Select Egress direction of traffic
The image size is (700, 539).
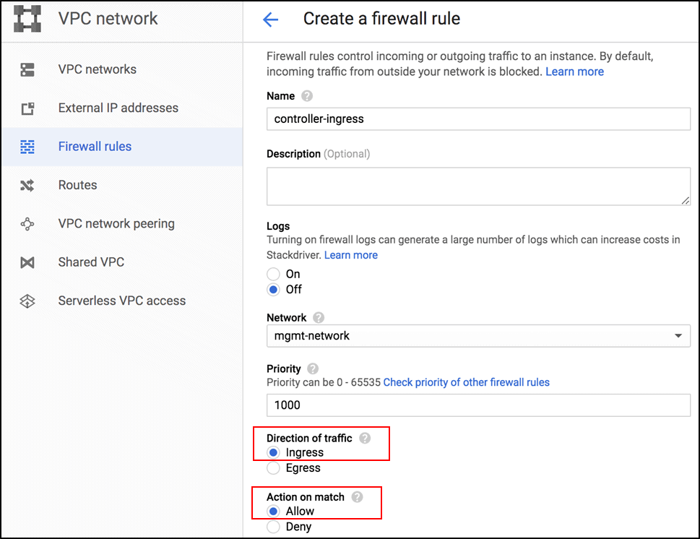pyautogui.click(x=274, y=467)
